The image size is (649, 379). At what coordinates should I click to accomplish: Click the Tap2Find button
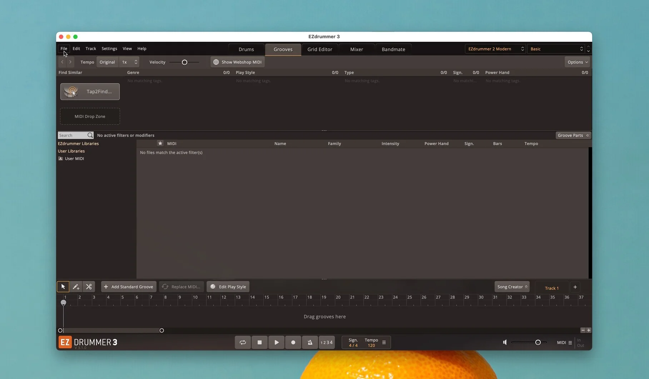90,91
